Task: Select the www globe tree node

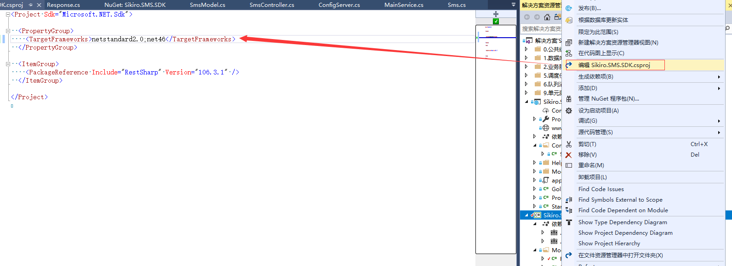Action: pyautogui.click(x=556, y=128)
